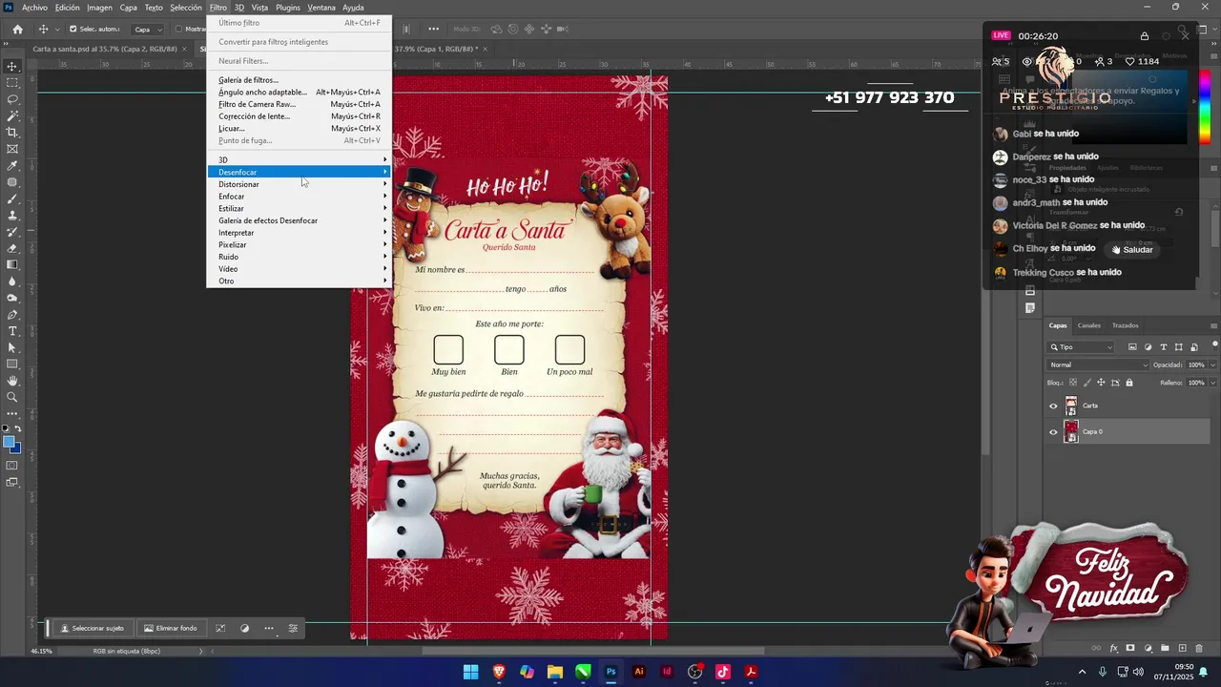Select the Zoom tool
The height and width of the screenshot is (687, 1221).
tap(12, 397)
